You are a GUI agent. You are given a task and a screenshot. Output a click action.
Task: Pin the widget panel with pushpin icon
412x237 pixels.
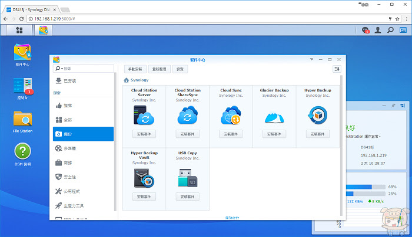(x=393, y=106)
